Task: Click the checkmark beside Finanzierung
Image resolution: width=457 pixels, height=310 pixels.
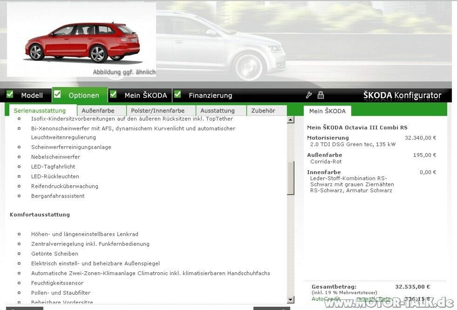Action: click(177, 94)
